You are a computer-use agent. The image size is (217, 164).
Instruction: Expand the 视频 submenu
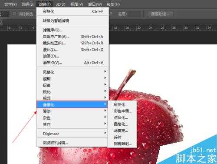(x=72, y=98)
